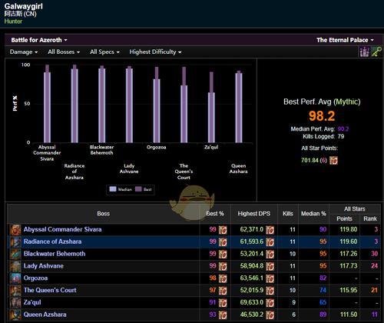Click spec icon beside Orgozoa Best % 98
Screen dimensions: 384x323
(223, 278)
